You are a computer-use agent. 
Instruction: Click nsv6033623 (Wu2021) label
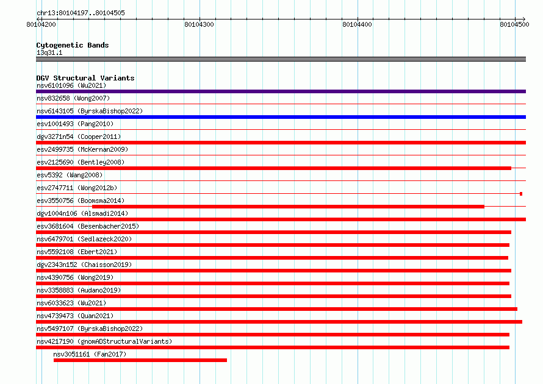71,303
